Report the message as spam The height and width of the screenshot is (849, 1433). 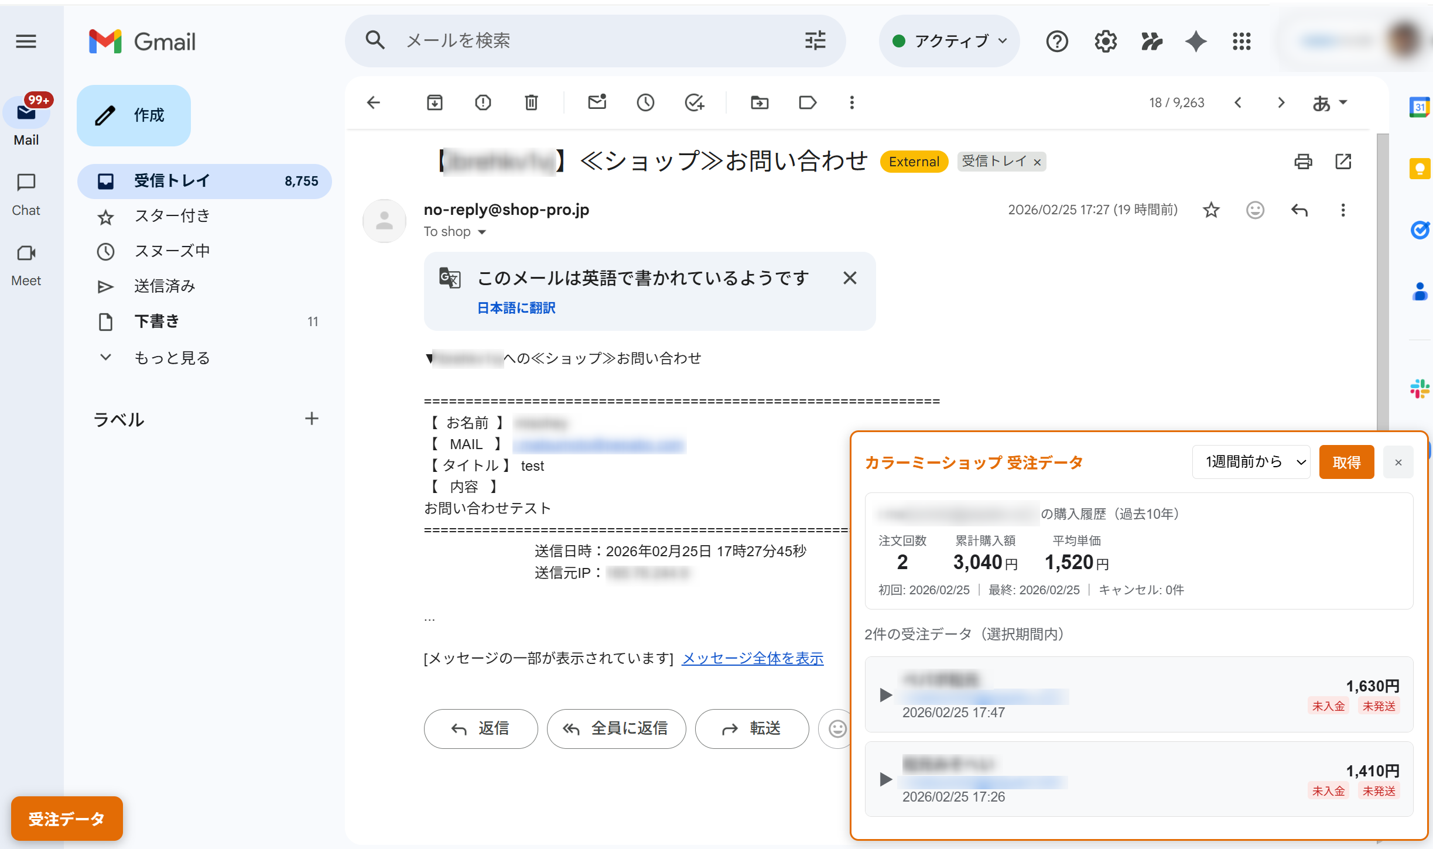pos(483,103)
